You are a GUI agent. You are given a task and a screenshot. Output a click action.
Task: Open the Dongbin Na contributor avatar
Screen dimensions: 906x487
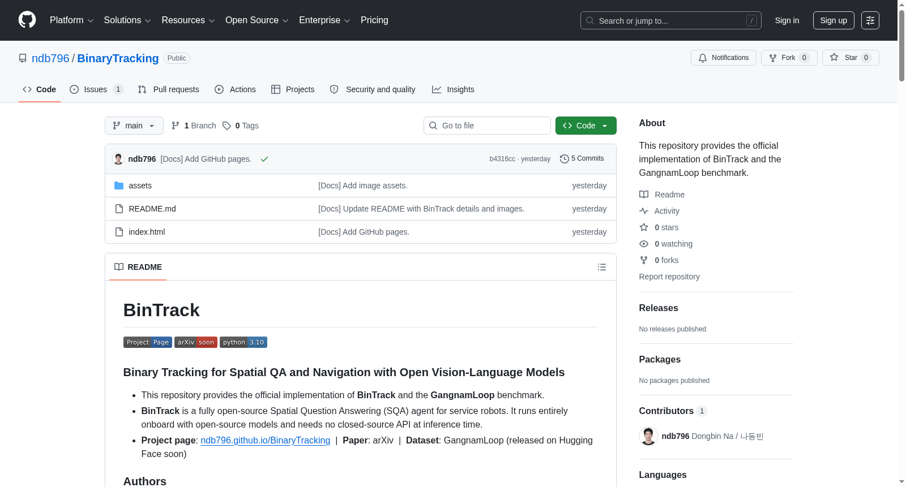click(x=648, y=436)
